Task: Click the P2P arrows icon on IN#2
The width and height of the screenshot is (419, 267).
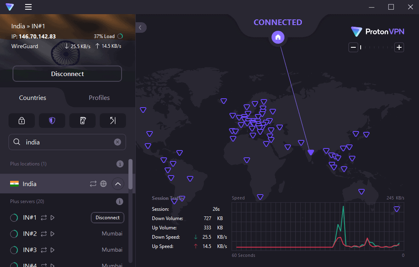Action: [x=44, y=234]
